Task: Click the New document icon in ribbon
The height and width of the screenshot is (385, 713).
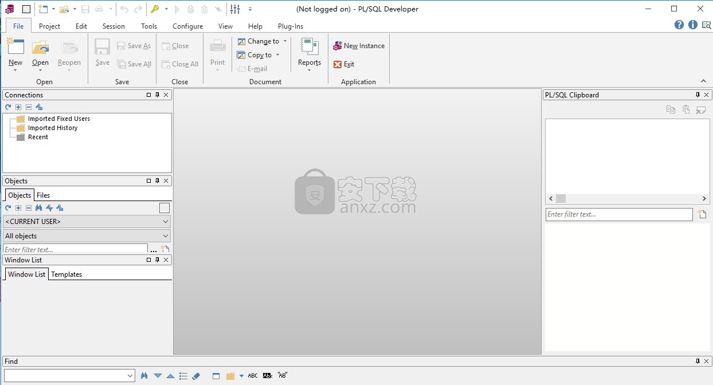Action: click(x=15, y=47)
